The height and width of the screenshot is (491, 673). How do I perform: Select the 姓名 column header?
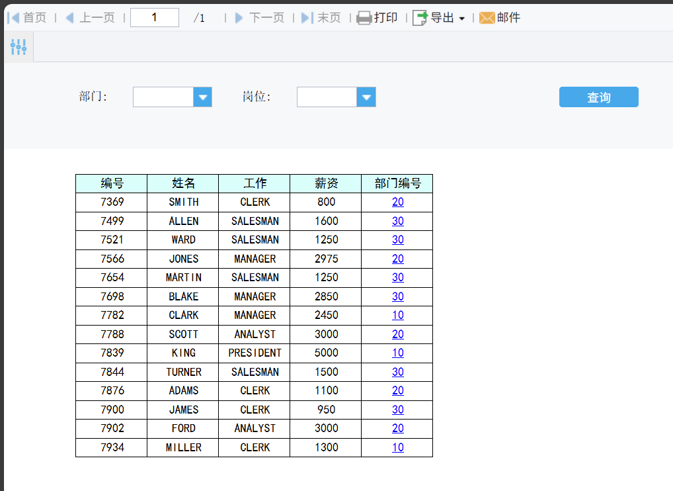[x=183, y=183]
